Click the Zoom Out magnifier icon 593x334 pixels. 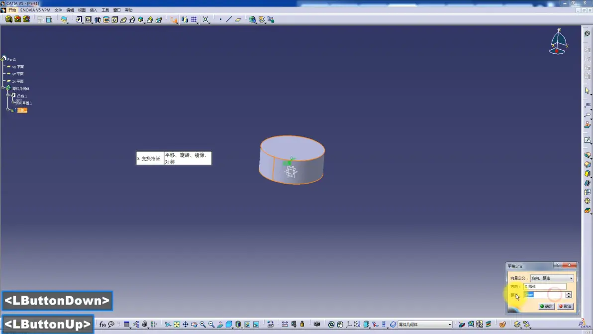coord(211,324)
